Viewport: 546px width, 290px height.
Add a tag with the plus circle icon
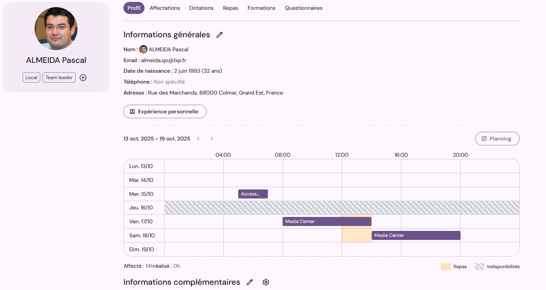coord(83,78)
